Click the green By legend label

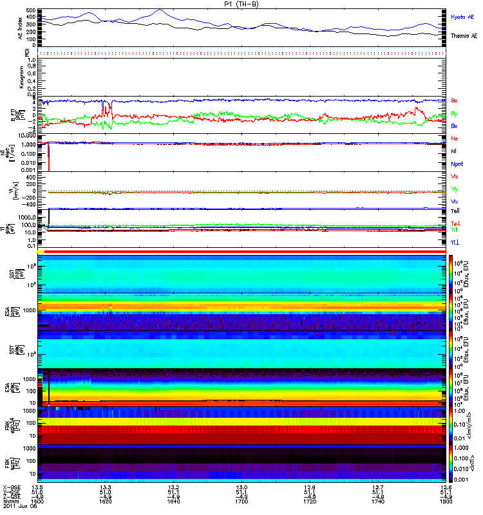point(455,113)
